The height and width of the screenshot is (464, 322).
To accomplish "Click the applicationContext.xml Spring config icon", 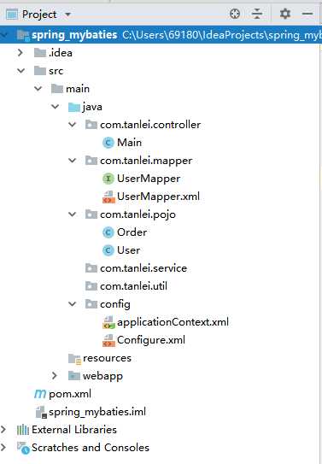I will 108,322.
